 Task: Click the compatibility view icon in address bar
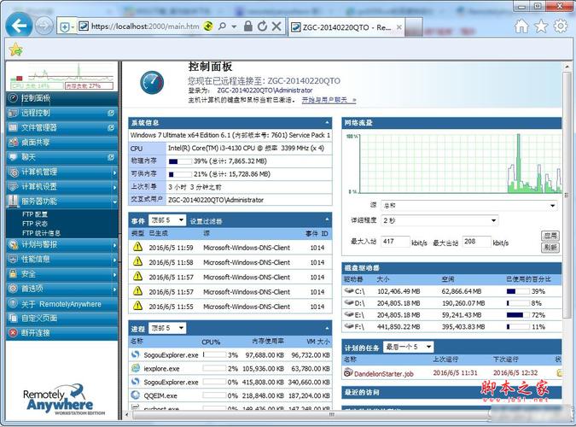click(x=208, y=26)
